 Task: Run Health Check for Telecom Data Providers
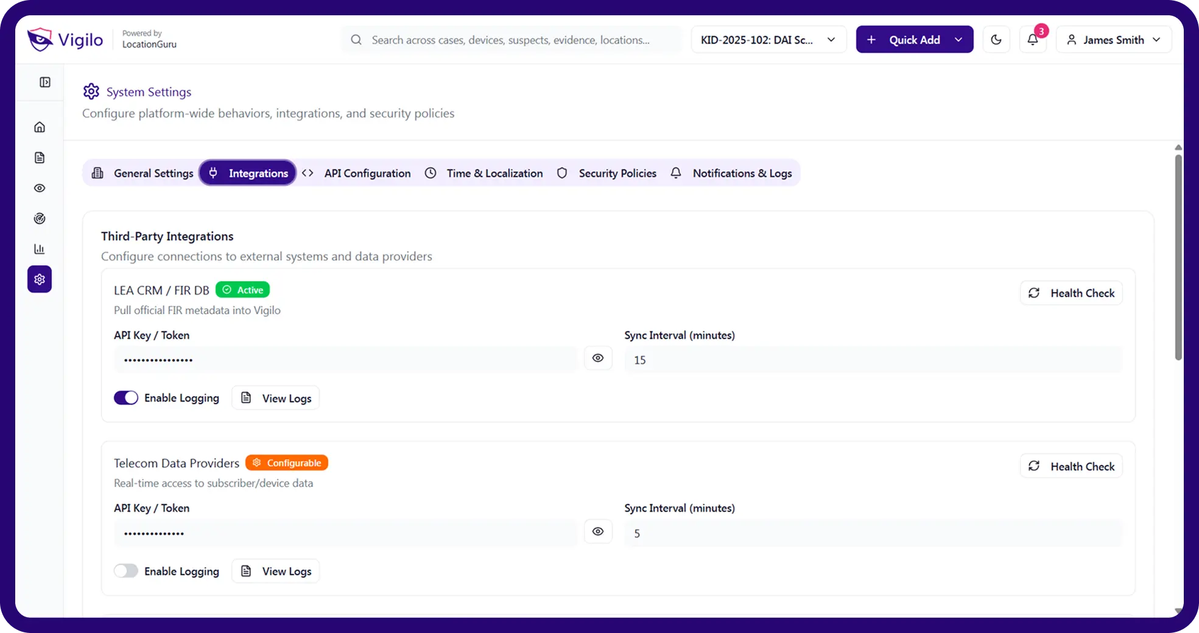coord(1071,466)
